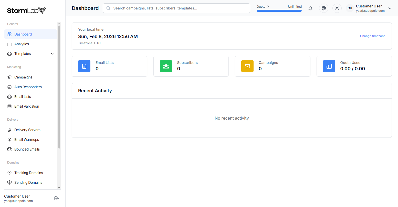The width and height of the screenshot is (398, 207).
Task: Click the Quota Used chart icon
Action: coord(329,66)
